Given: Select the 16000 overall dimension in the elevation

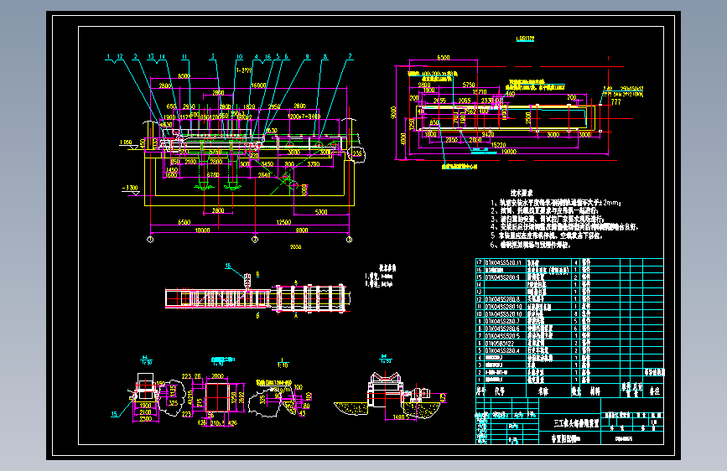Looking at the screenshot, I should point(259,85).
